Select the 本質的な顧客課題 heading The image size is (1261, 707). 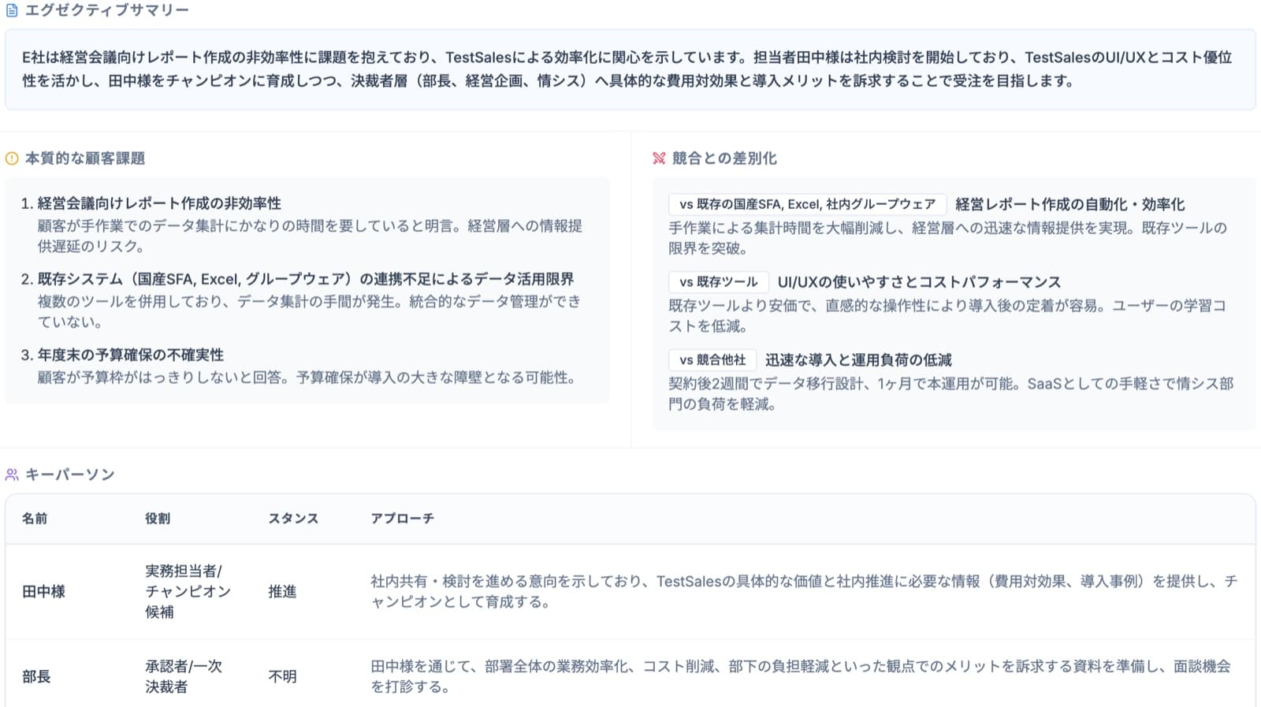click(x=85, y=158)
